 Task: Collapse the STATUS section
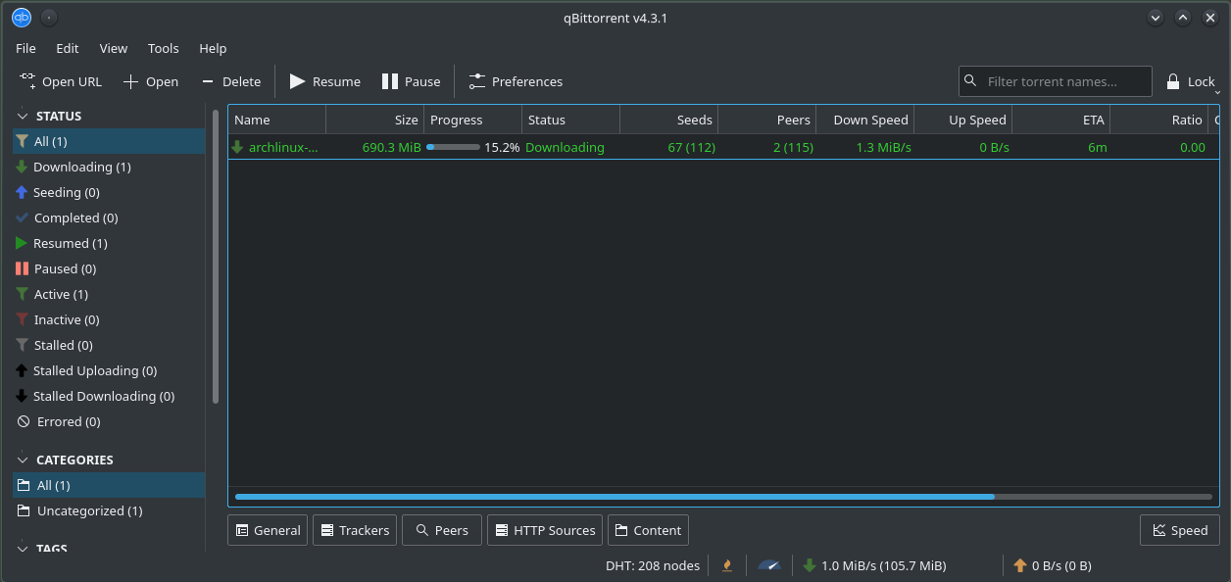pos(21,115)
